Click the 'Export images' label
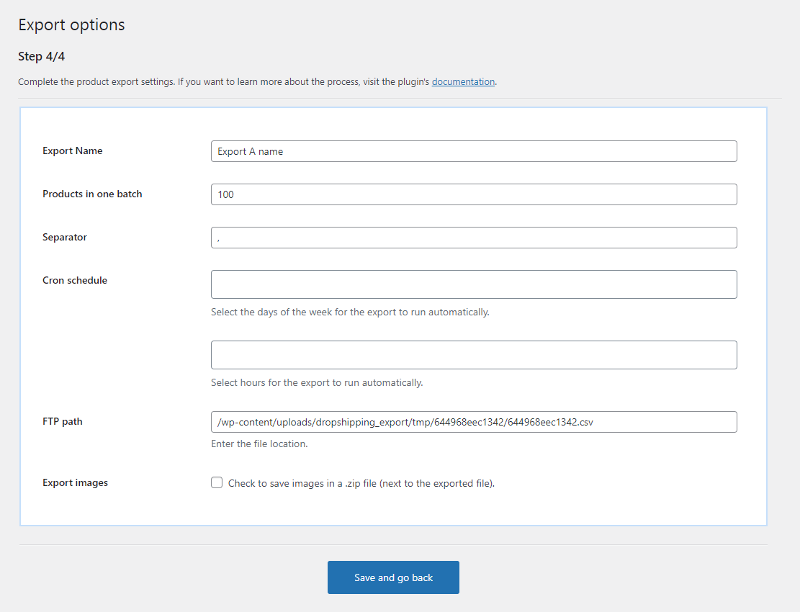 tap(75, 482)
